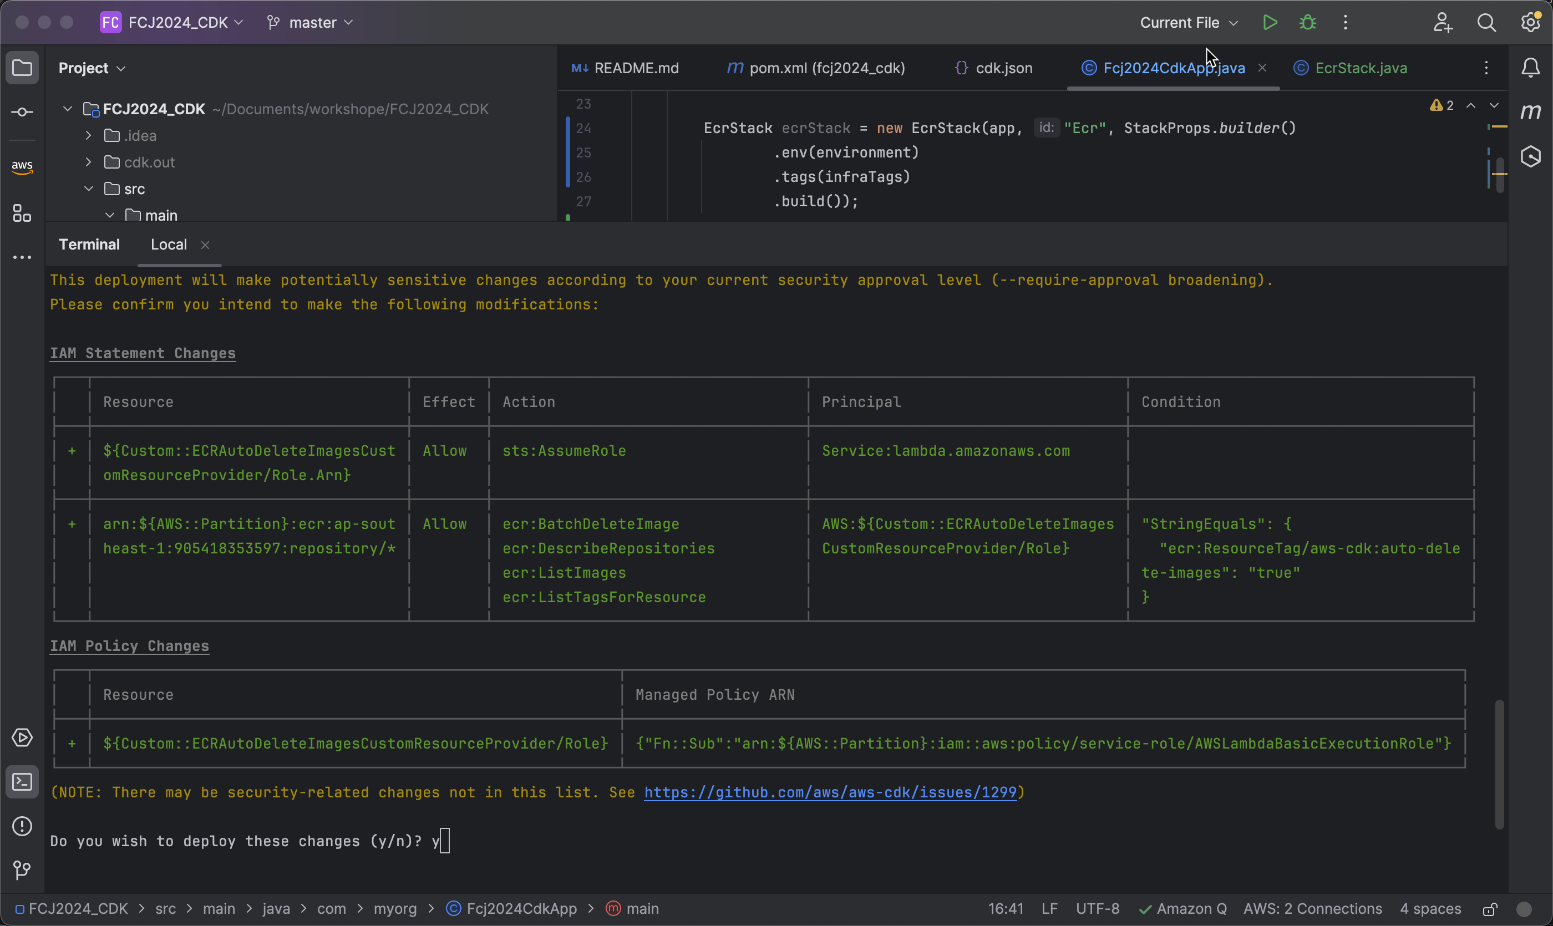1553x926 pixels.
Task: Show the editor tabs overflow menu
Action: tap(1486, 68)
